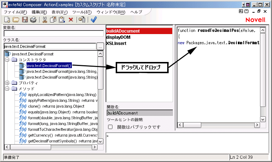This screenshot has height=162, width=272.
Task: Click the f(x) icon beside clone()
Action: tap(23, 106)
